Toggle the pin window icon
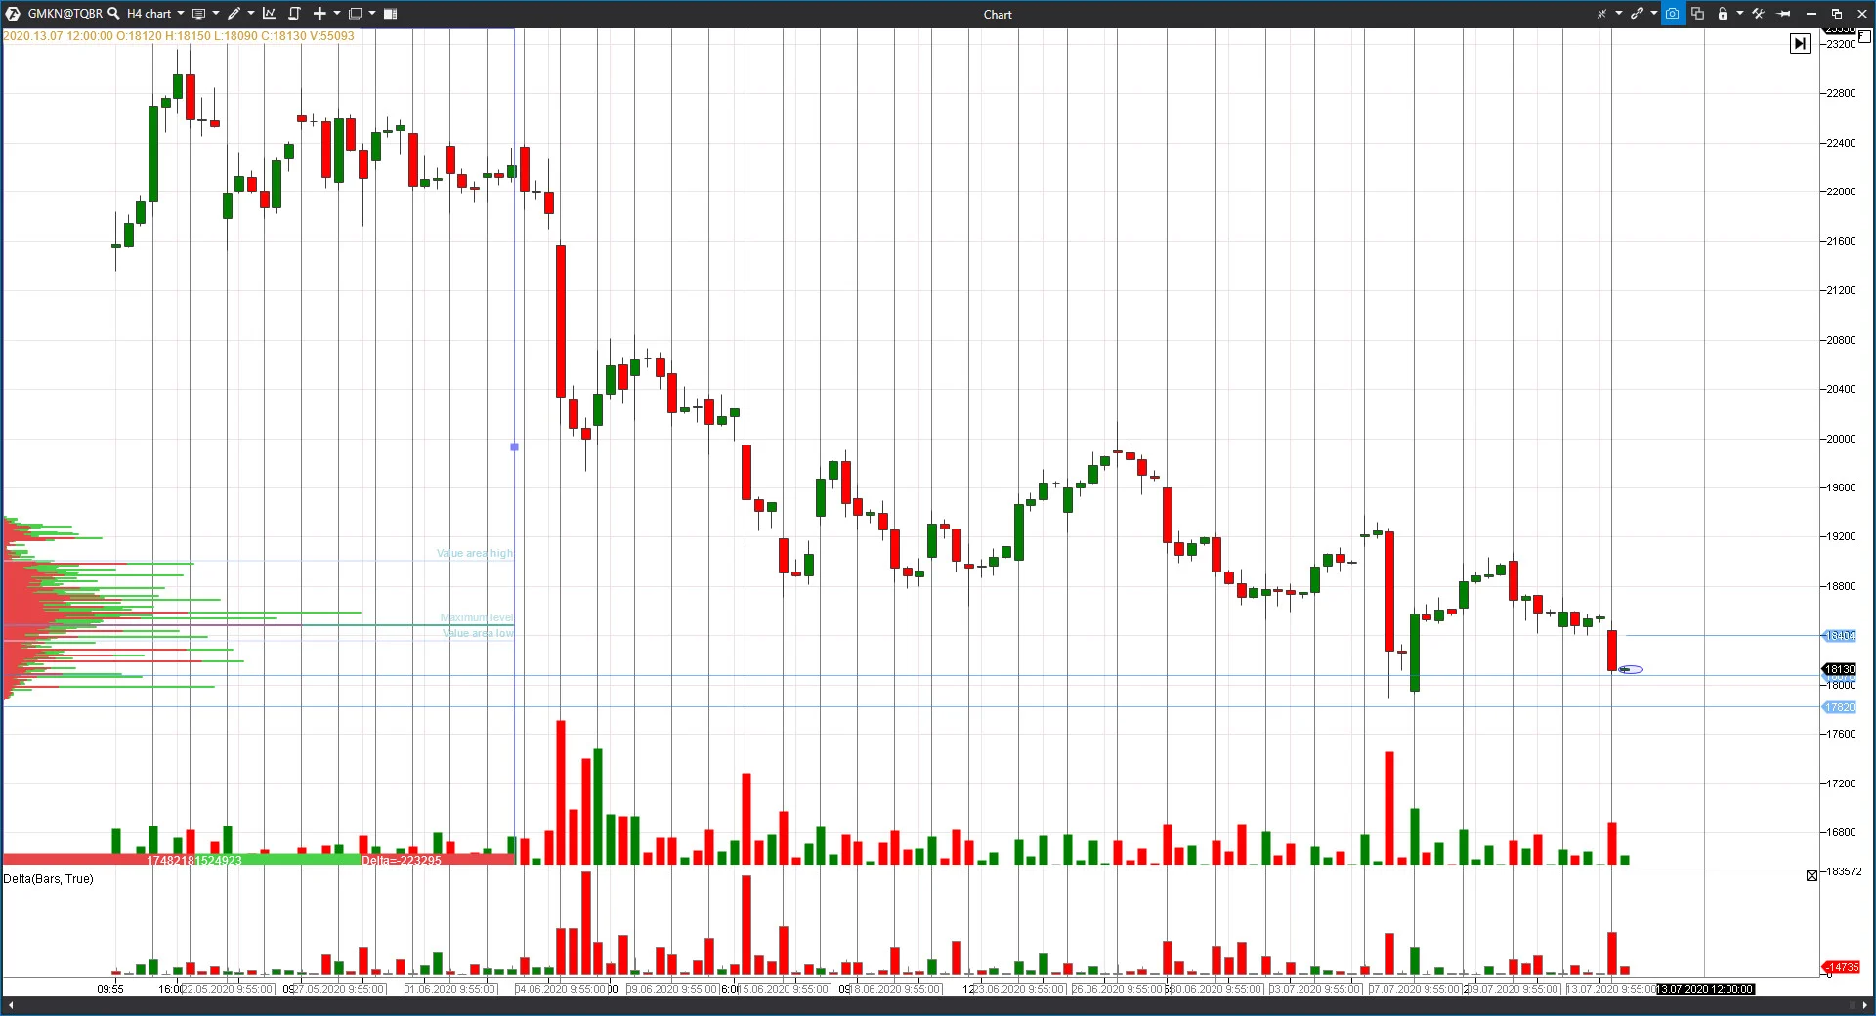This screenshot has height=1016, width=1876. [x=1784, y=14]
